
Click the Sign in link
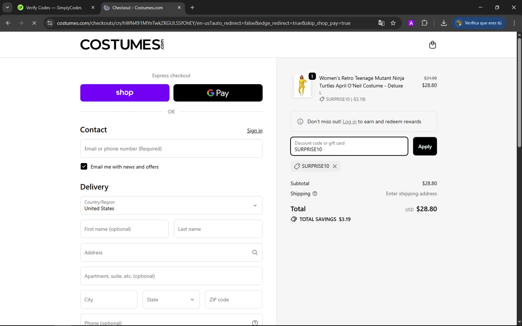[255, 131]
